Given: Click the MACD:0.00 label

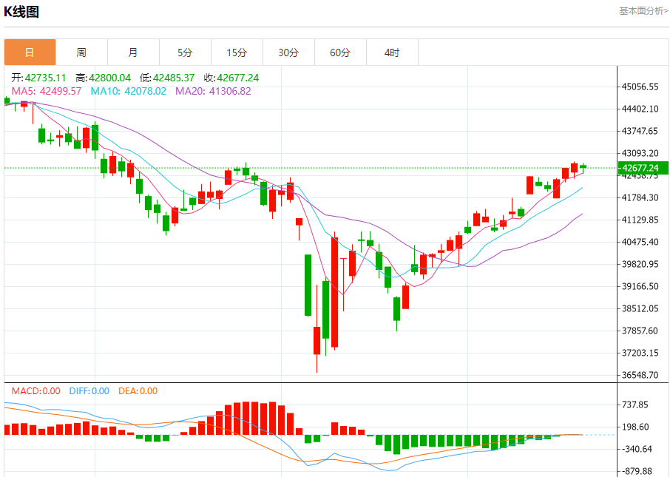Looking at the screenshot, I should [36, 391].
